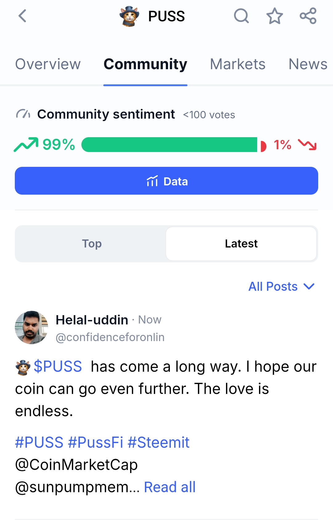Switch post feed to Top
The image size is (333, 520).
pos(92,244)
